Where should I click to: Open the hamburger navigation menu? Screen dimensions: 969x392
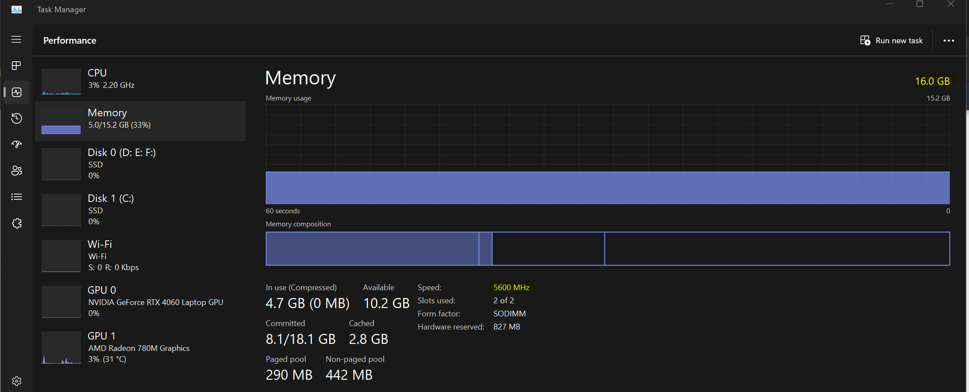click(16, 40)
